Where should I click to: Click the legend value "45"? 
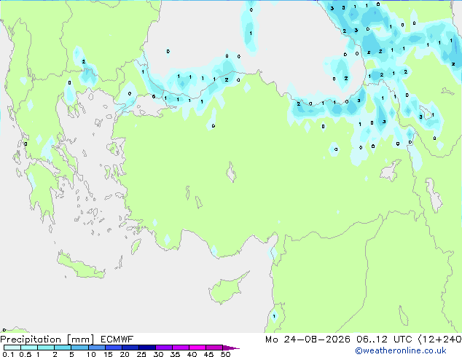208,354
